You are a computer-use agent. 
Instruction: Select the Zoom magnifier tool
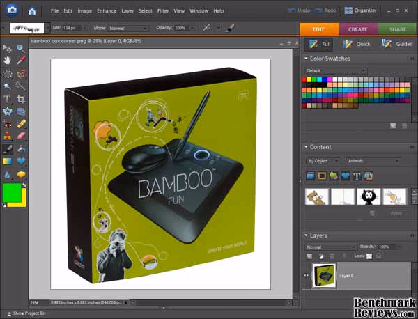pos(21,49)
